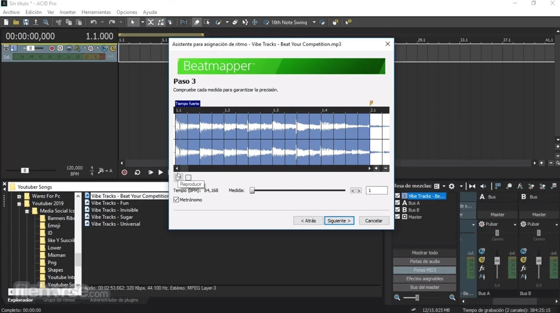Viewport: 560px width, 313px height.
Task: Click the Play button in transport bar
Action: 161,172
